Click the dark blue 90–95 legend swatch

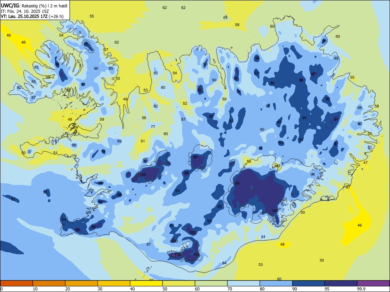[x=308, y=283]
